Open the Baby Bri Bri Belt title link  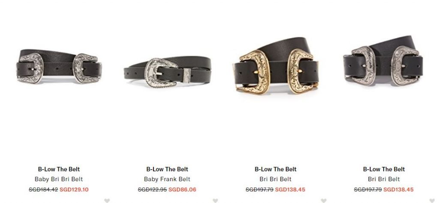(x=59, y=179)
